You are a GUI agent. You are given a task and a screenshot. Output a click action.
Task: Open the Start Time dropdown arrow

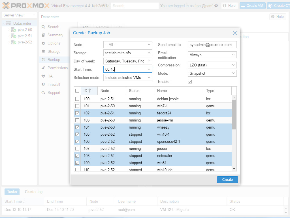[149, 69]
